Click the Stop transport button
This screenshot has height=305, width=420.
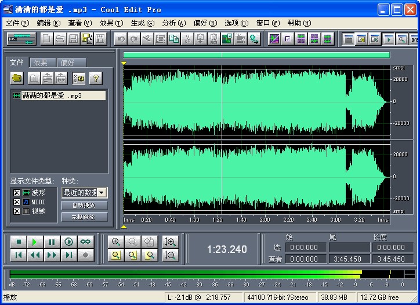click(19, 242)
